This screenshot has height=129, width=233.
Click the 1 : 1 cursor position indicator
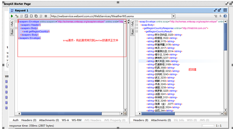pyautogui.click(x=219, y=126)
